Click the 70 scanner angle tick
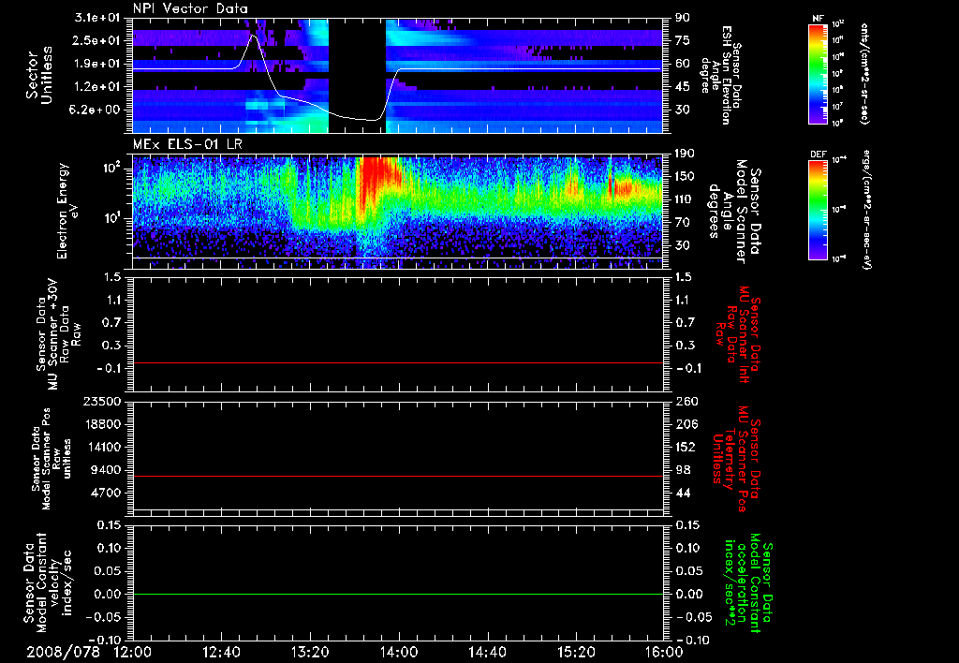 click(683, 223)
